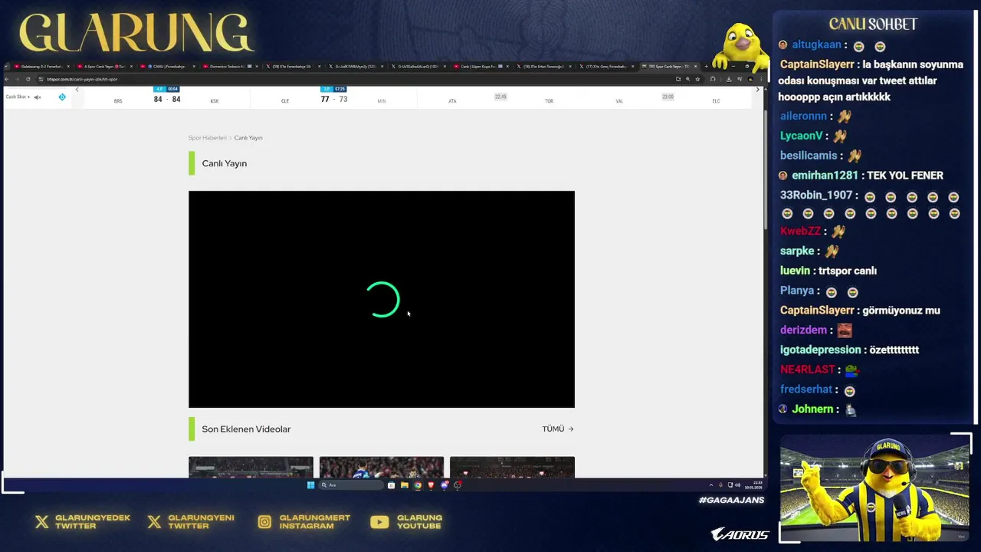
Task: Click username 33Robin_1907 in chat
Action: [x=816, y=195]
